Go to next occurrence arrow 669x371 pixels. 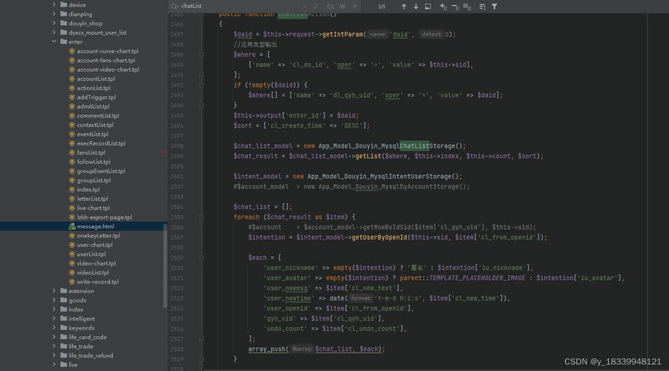(x=416, y=7)
